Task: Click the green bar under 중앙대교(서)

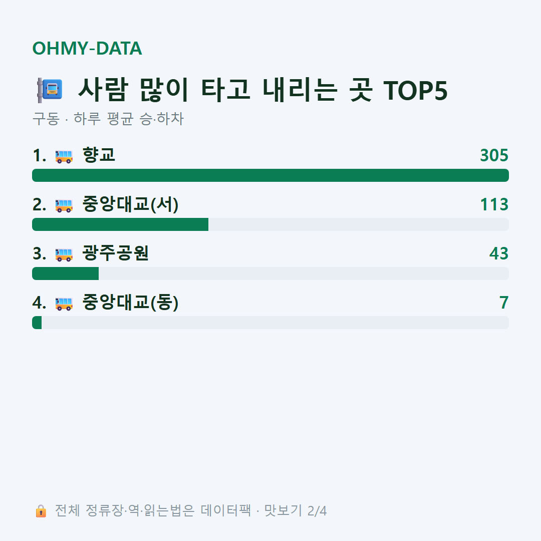Action: (120, 224)
